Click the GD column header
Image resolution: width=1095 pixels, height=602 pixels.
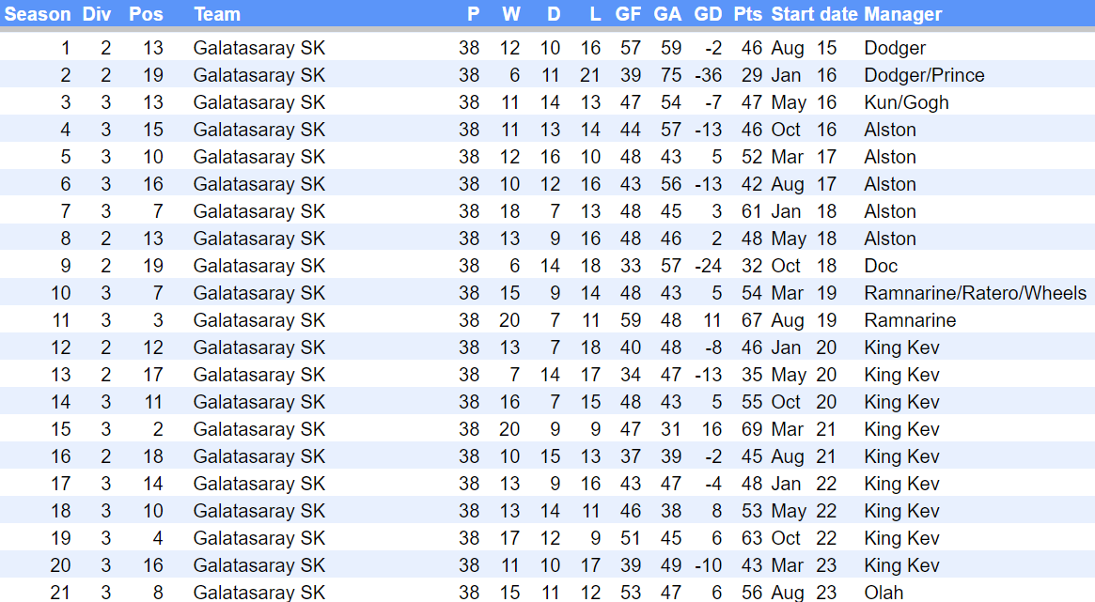tap(708, 14)
